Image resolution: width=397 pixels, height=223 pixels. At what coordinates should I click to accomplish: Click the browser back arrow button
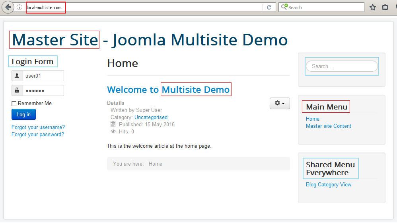pyautogui.click(x=8, y=7)
